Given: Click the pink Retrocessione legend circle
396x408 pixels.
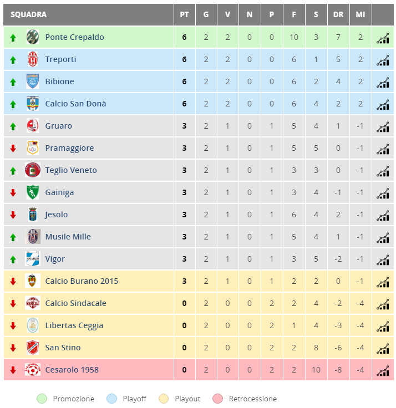Looking at the screenshot, I should coord(217,399).
